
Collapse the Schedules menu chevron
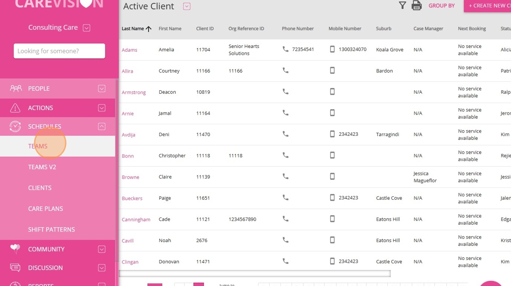(x=102, y=127)
